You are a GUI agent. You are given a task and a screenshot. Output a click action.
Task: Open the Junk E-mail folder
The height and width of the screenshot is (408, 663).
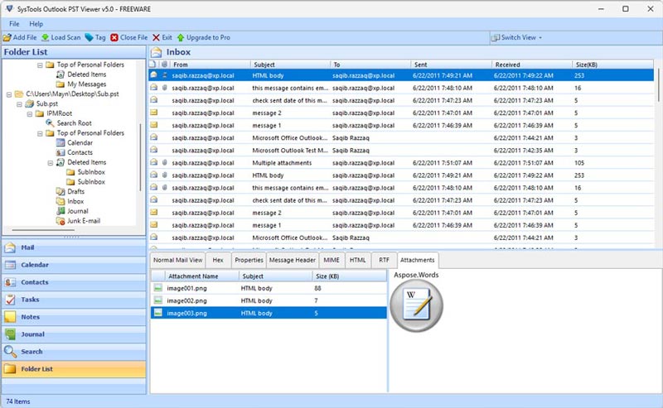coord(85,221)
